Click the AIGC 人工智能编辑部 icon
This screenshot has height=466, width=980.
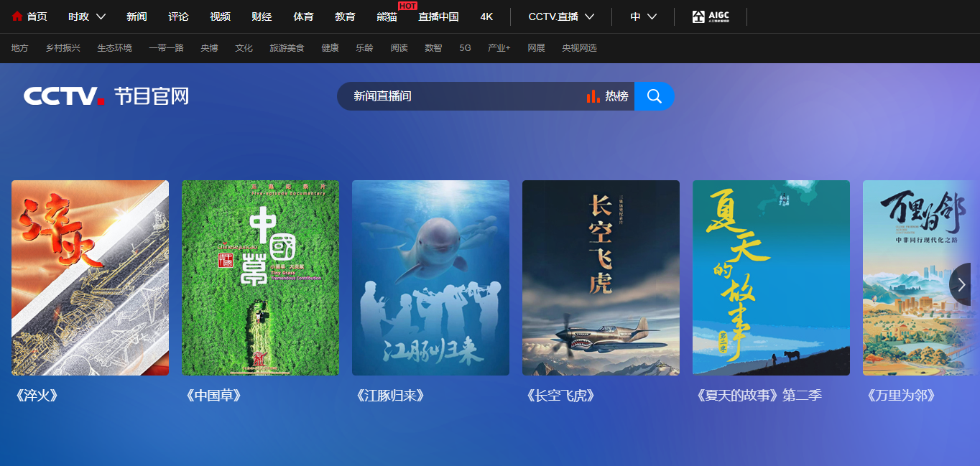point(713,16)
